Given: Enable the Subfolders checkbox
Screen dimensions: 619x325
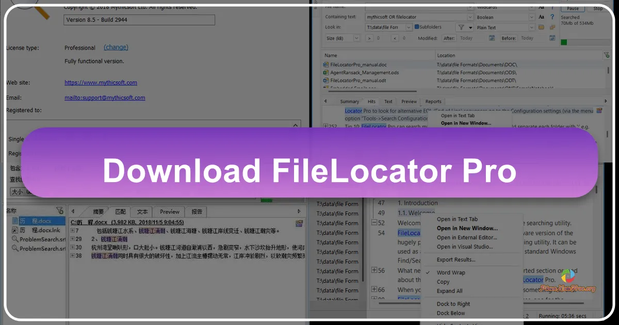Looking at the screenshot, I should click(x=417, y=27).
